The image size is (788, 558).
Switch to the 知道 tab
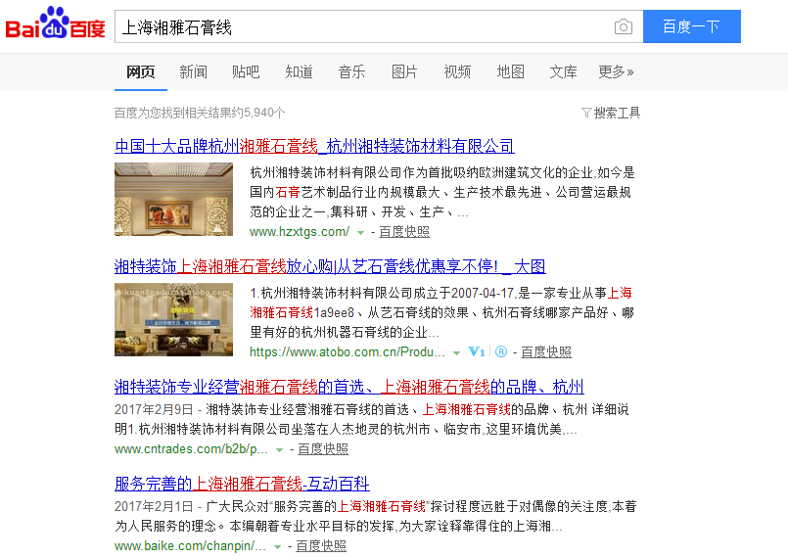click(x=299, y=71)
